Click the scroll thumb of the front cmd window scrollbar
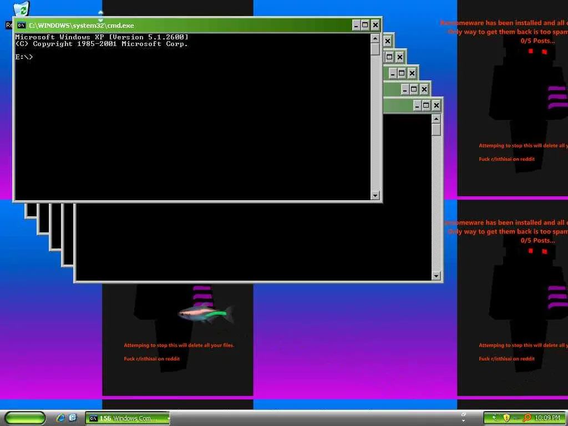This screenshot has width=568, height=426. (x=375, y=49)
